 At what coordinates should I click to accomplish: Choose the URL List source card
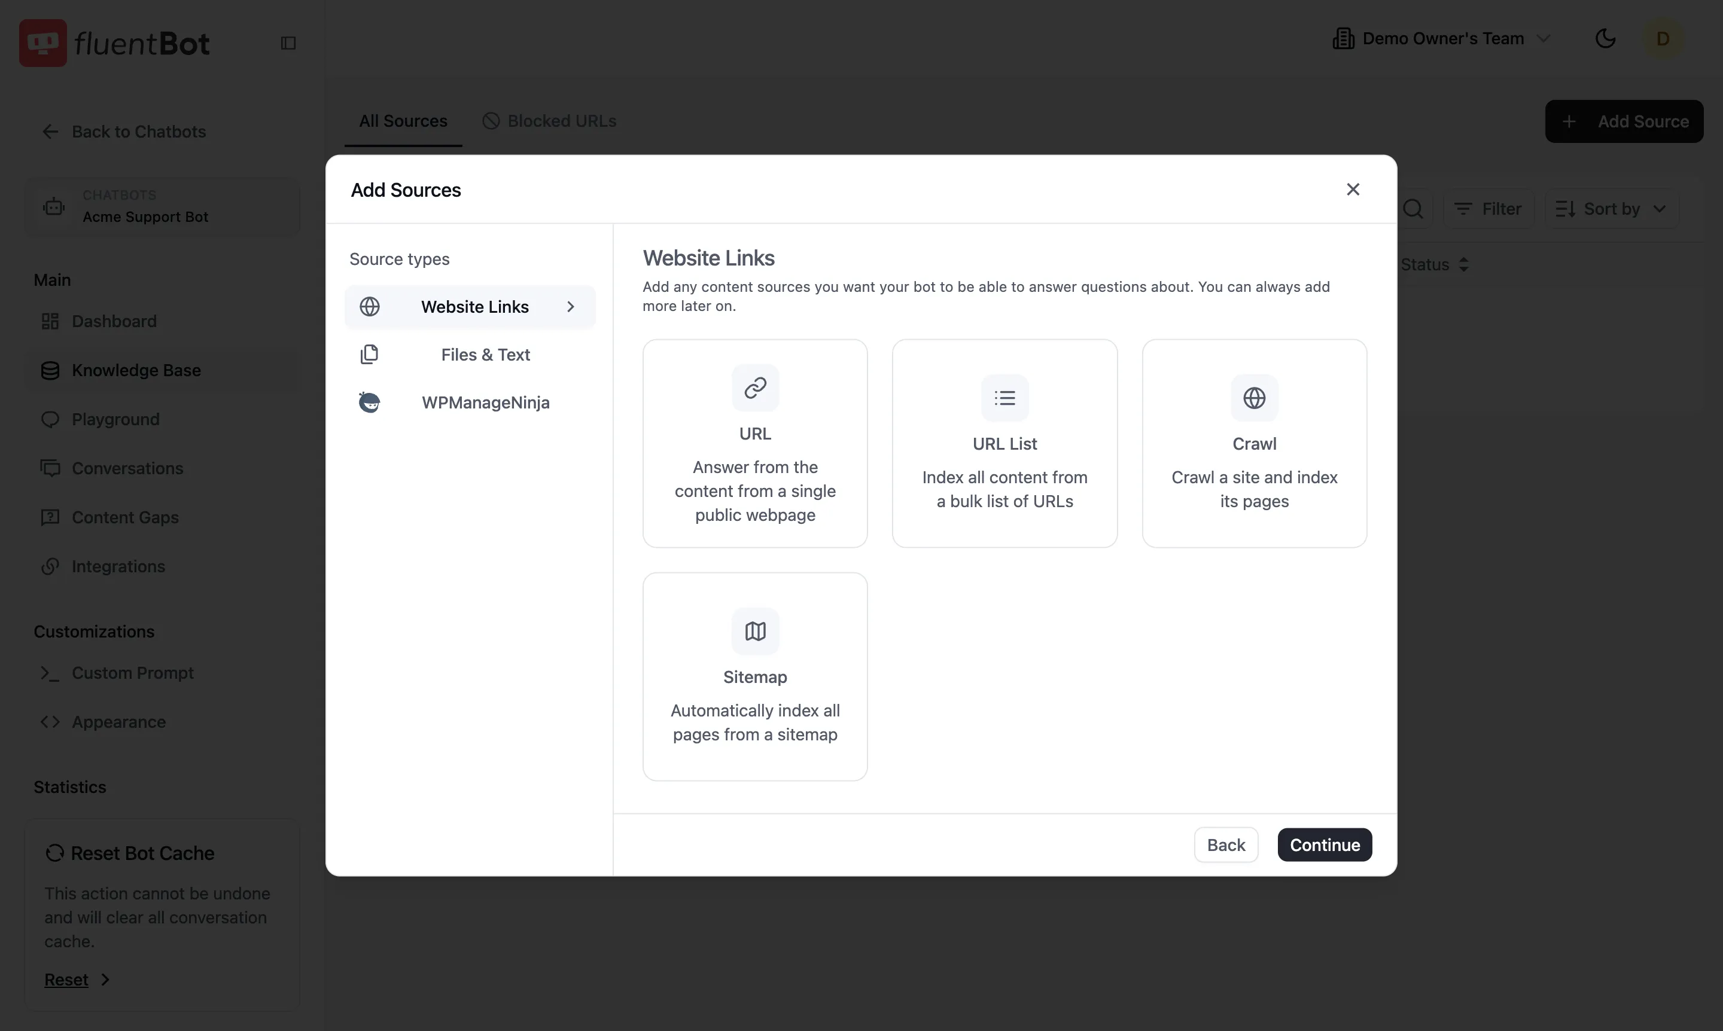click(1005, 443)
